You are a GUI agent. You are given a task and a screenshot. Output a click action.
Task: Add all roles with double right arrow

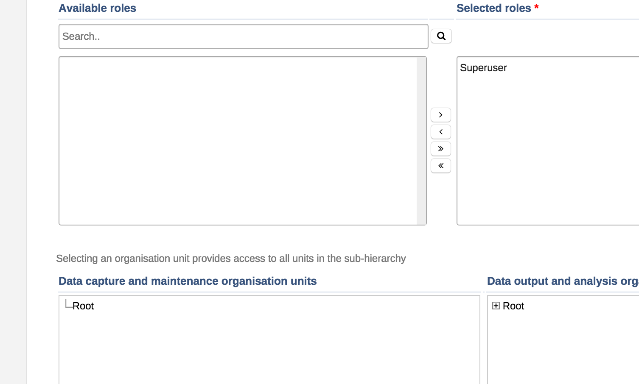pyautogui.click(x=440, y=149)
